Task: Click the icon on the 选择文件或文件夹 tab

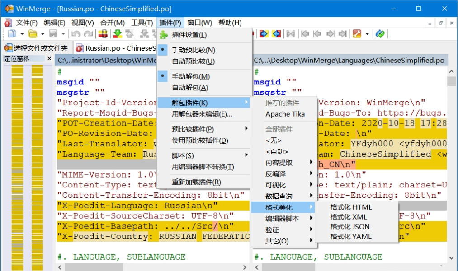Action: pos(8,48)
